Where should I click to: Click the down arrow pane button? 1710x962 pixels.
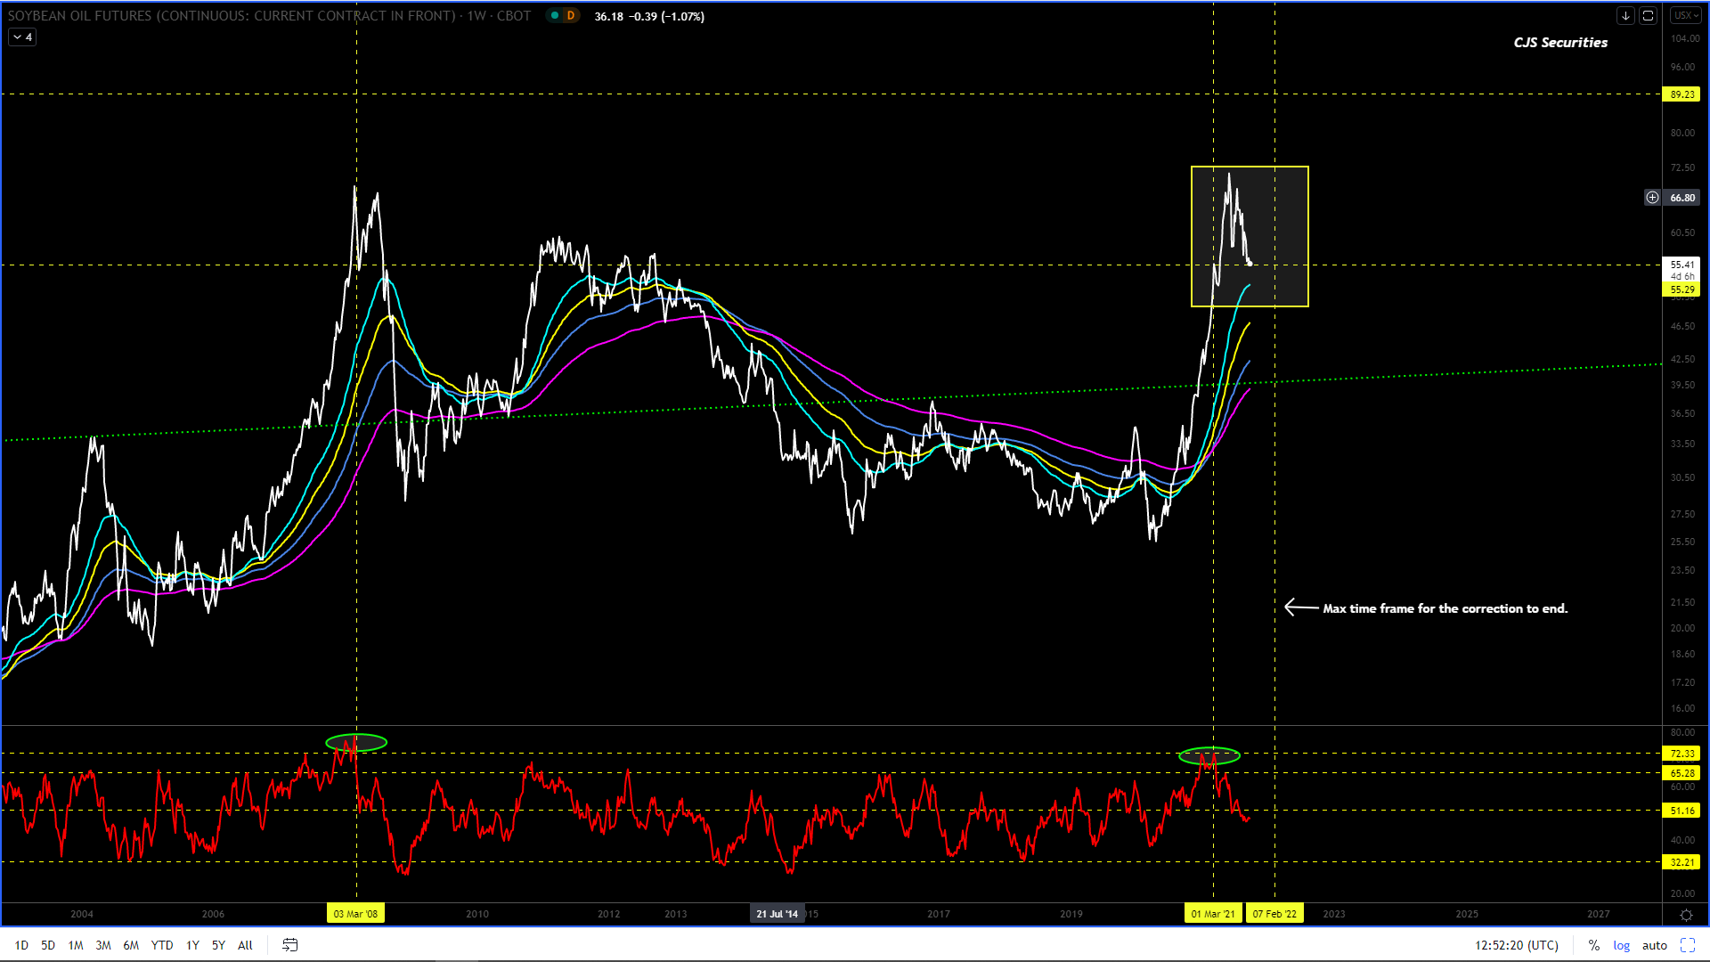point(1625,16)
